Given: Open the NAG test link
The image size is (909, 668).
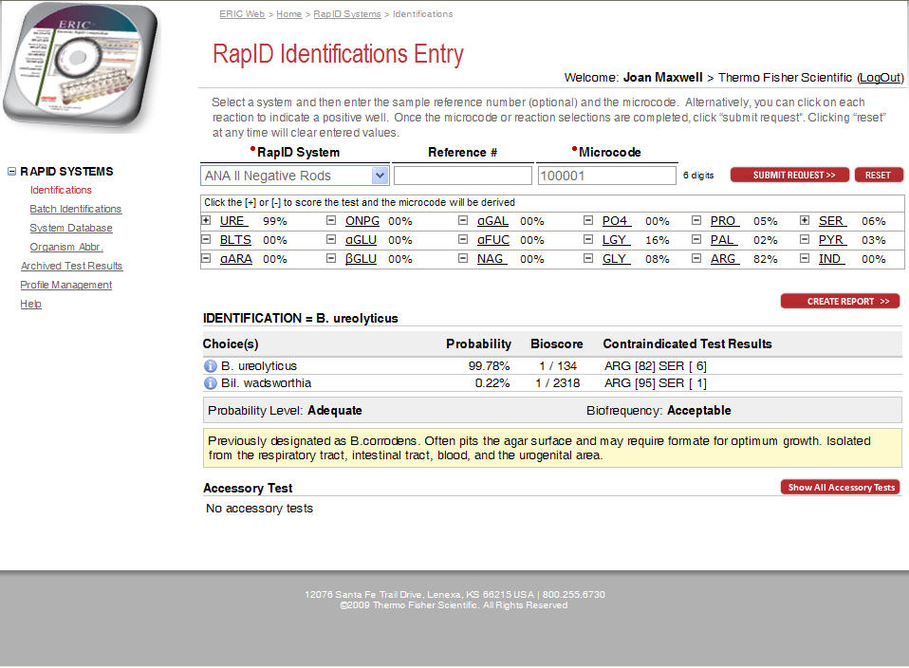Looking at the screenshot, I should [492, 259].
